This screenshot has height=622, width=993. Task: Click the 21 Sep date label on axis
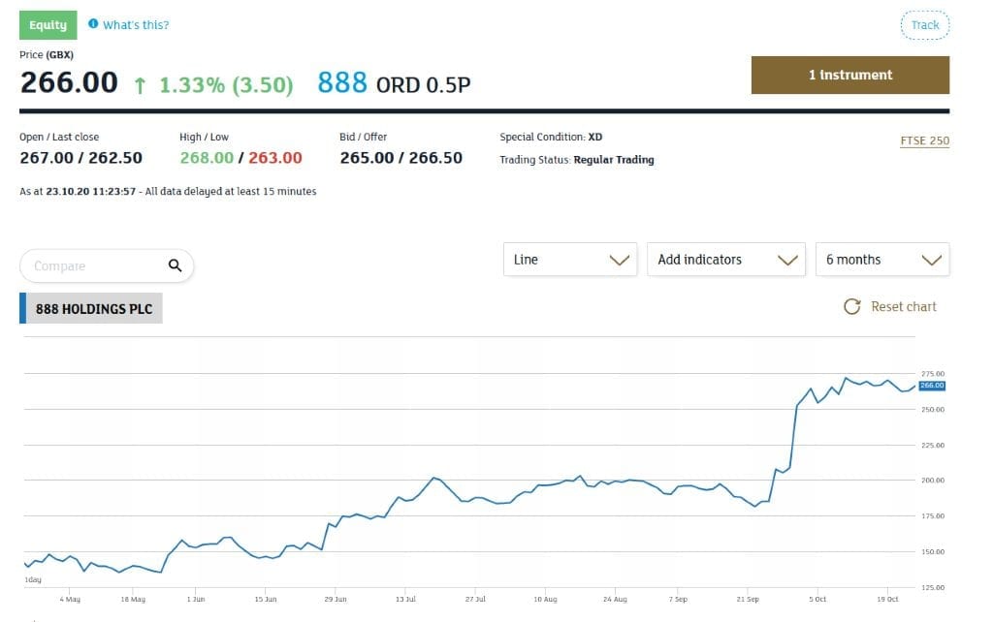coord(748,599)
